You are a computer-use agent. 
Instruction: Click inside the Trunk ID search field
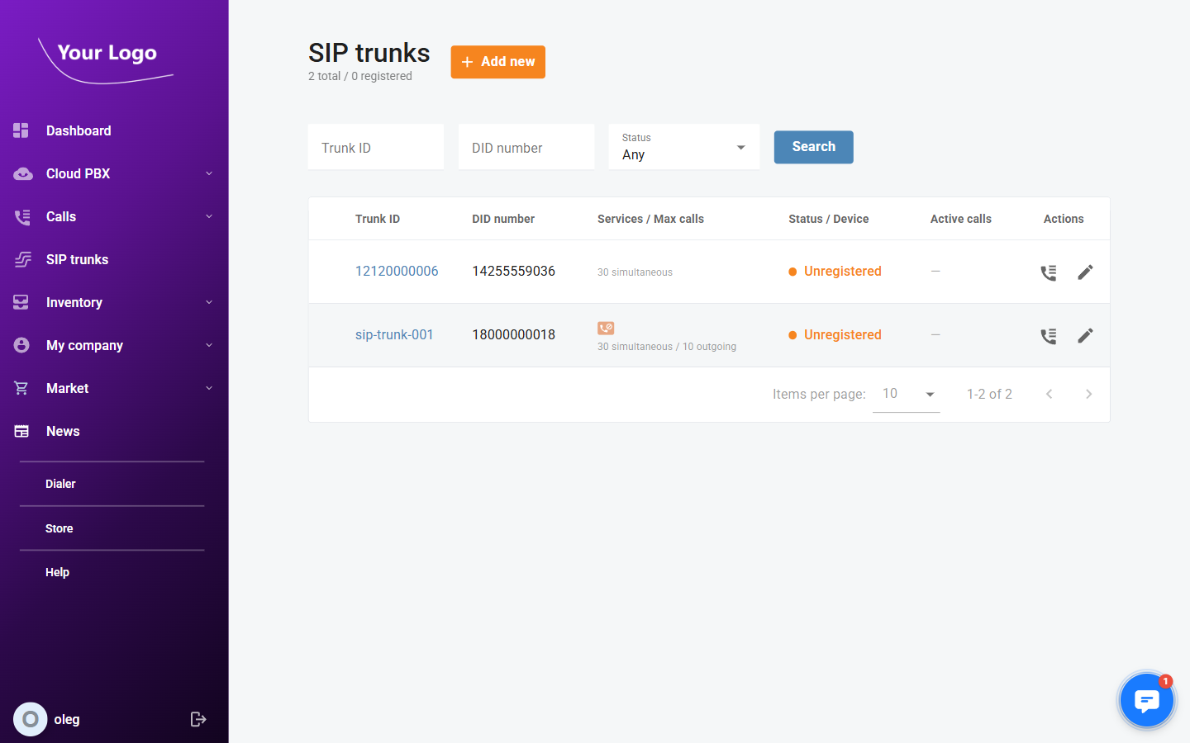(x=375, y=147)
